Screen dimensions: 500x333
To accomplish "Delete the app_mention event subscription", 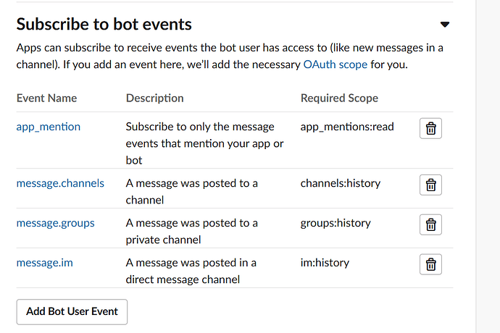I will [x=430, y=128].
